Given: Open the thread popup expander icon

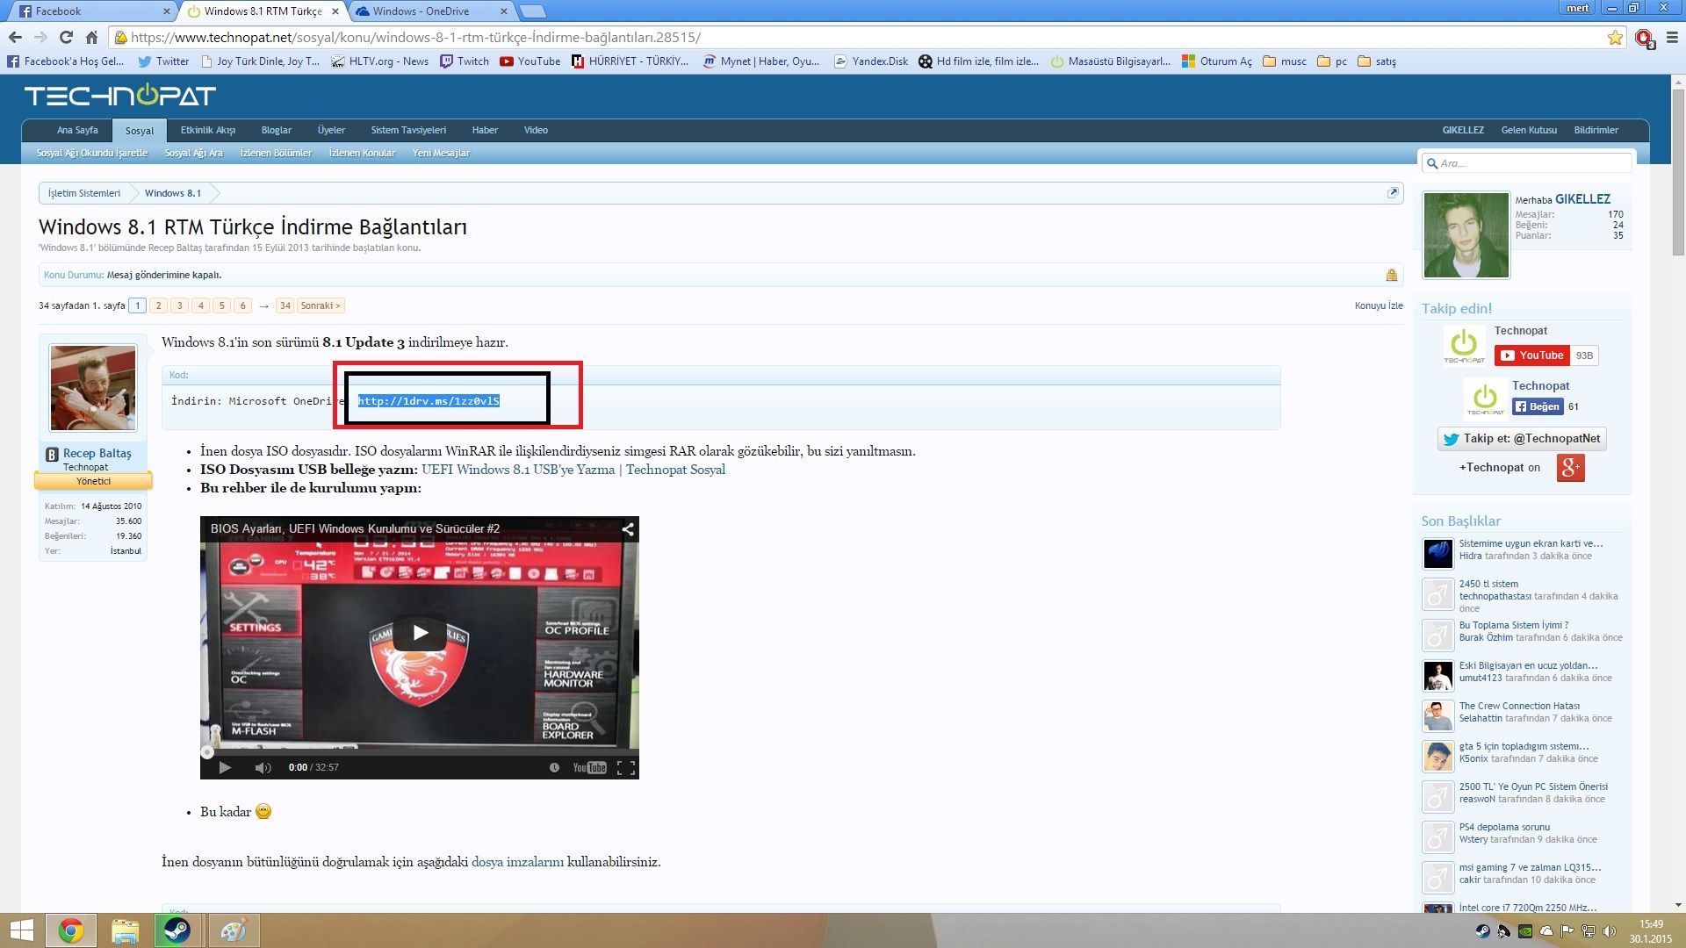Looking at the screenshot, I should tap(1392, 193).
